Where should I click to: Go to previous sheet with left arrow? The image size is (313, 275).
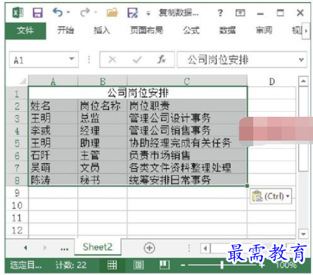25,248
